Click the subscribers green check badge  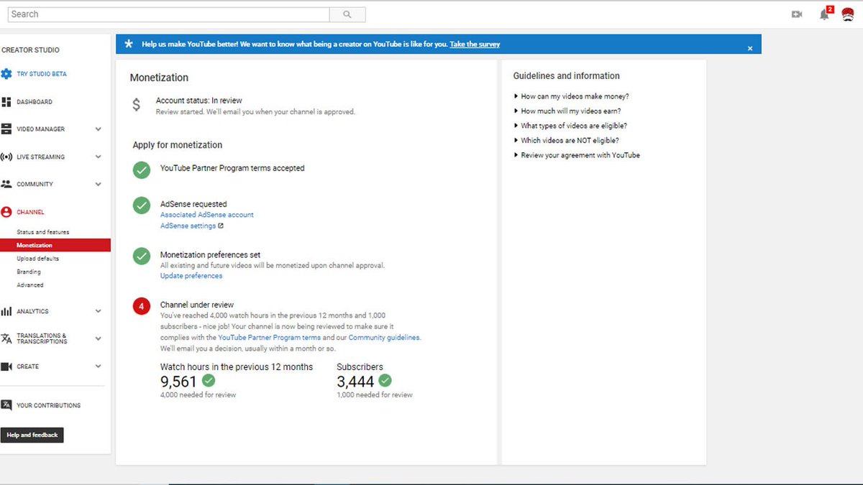click(x=385, y=380)
